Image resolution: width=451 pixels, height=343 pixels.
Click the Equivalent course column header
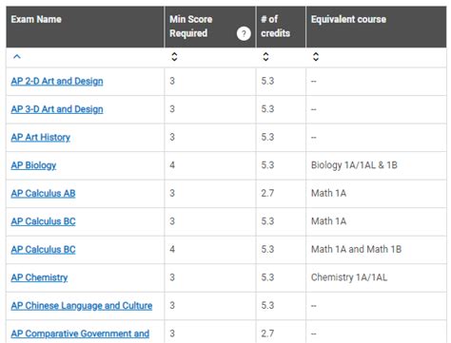pos(376,27)
